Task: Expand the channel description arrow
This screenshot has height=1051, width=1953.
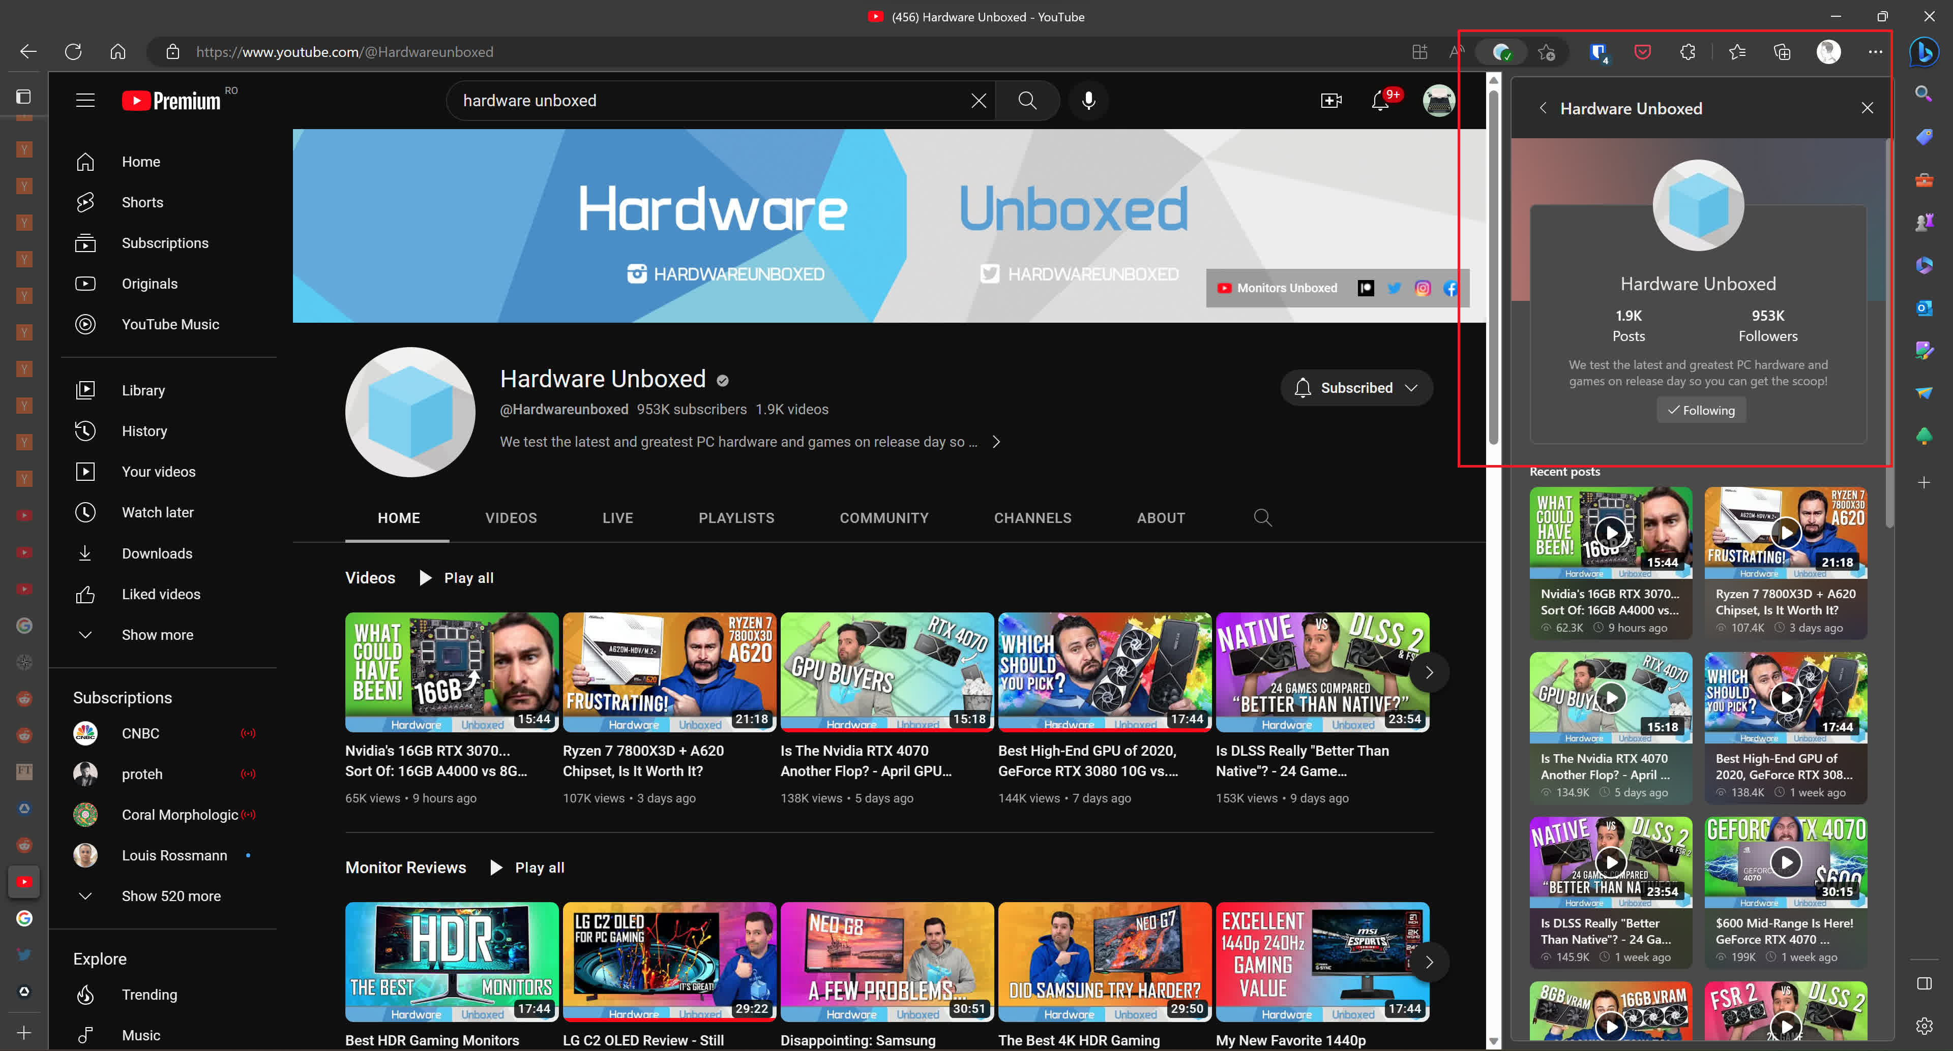Action: coord(996,442)
